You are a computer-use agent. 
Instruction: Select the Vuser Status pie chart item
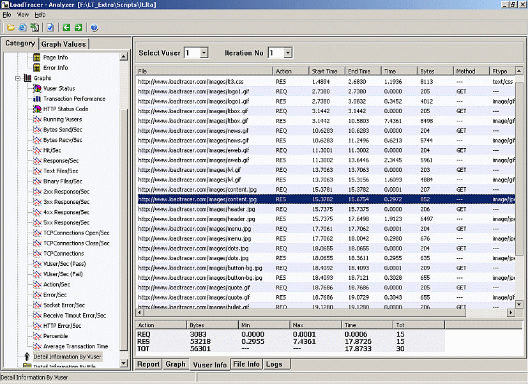pyautogui.click(x=59, y=88)
